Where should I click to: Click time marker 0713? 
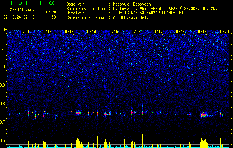69,32
